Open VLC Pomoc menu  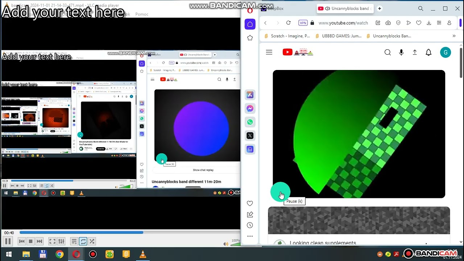[x=142, y=14]
